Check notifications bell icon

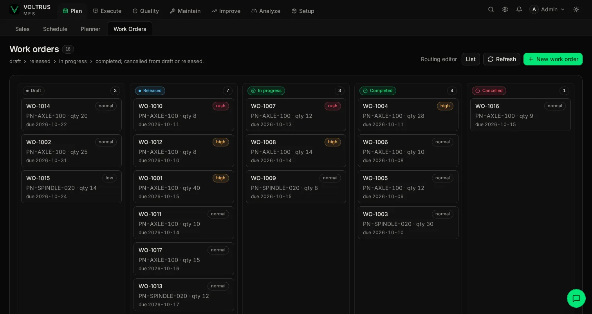click(x=519, y=9)
